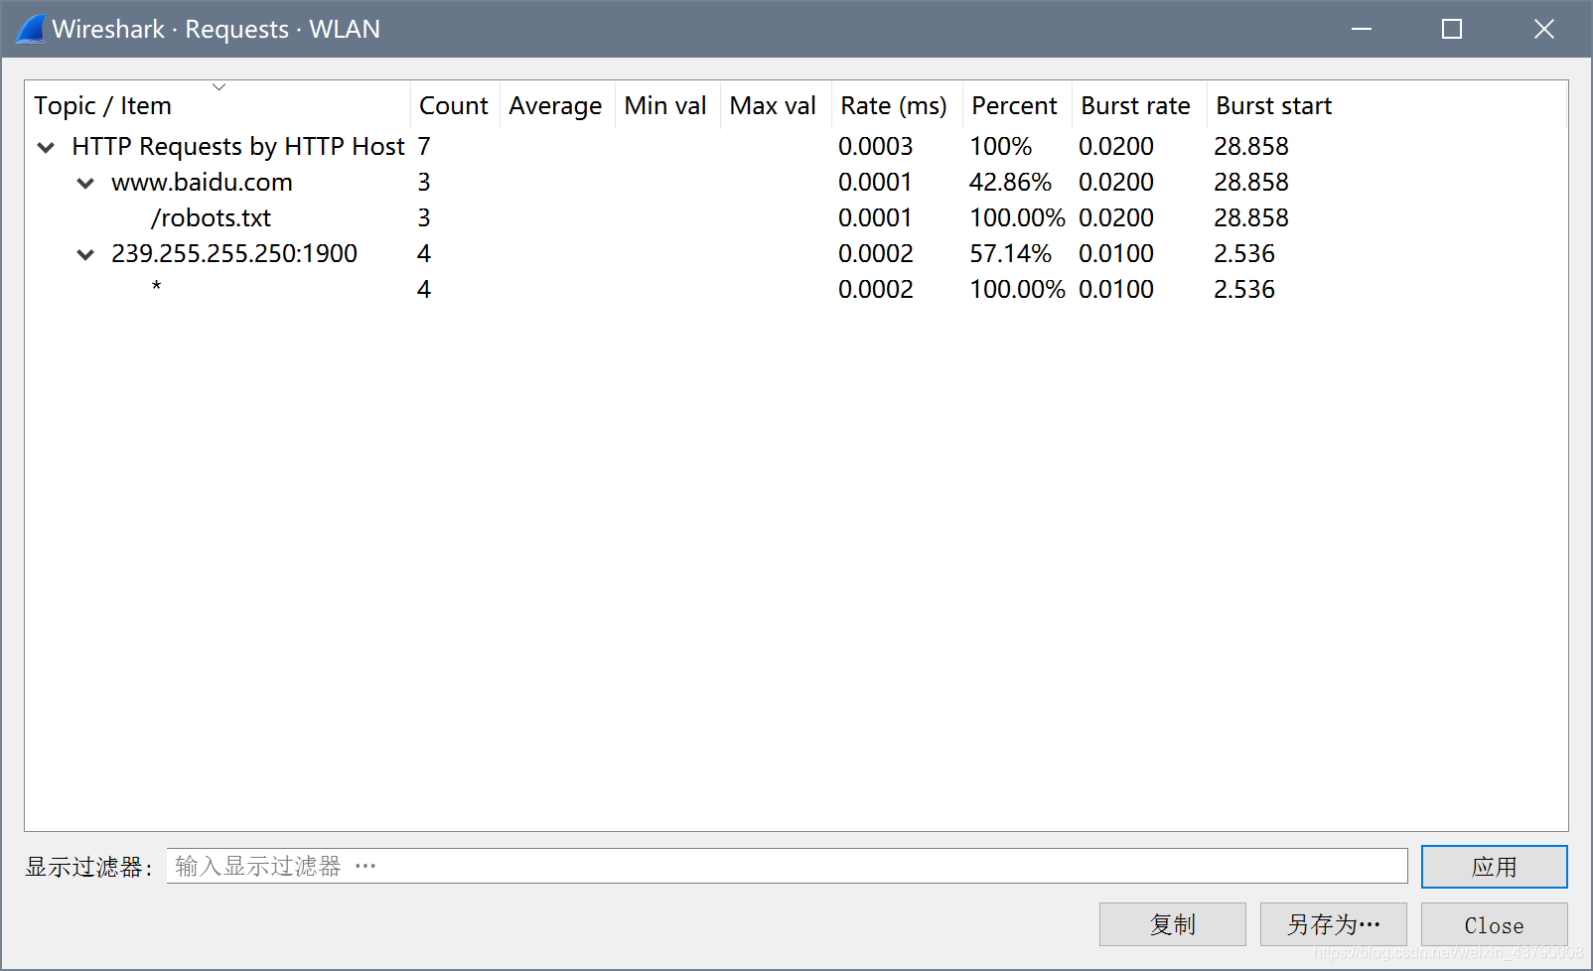Sort by the Count column header

point(454,105)
